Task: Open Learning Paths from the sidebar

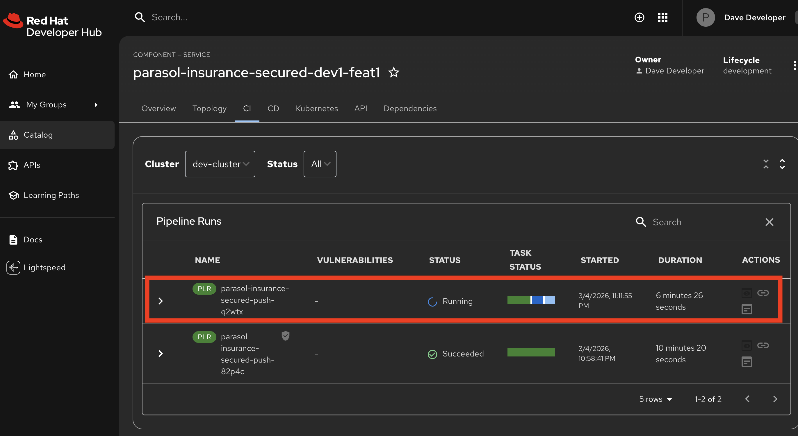Action: 51,195
